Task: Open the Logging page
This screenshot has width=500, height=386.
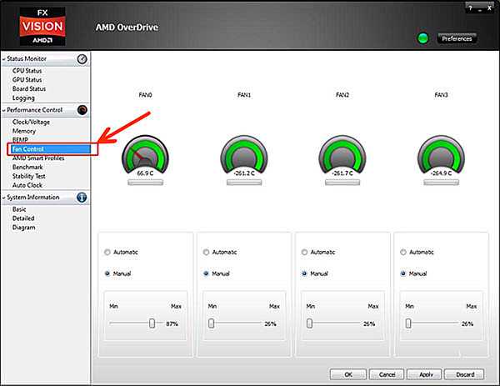Action: (23, 98)
